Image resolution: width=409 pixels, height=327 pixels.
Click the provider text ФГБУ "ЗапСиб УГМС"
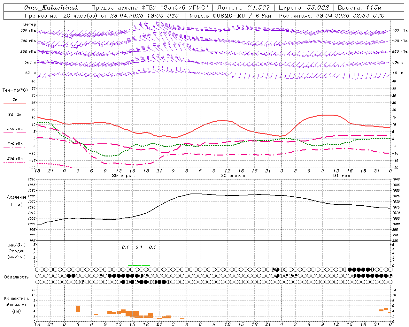pyautogui.click(x=175, y=8)
